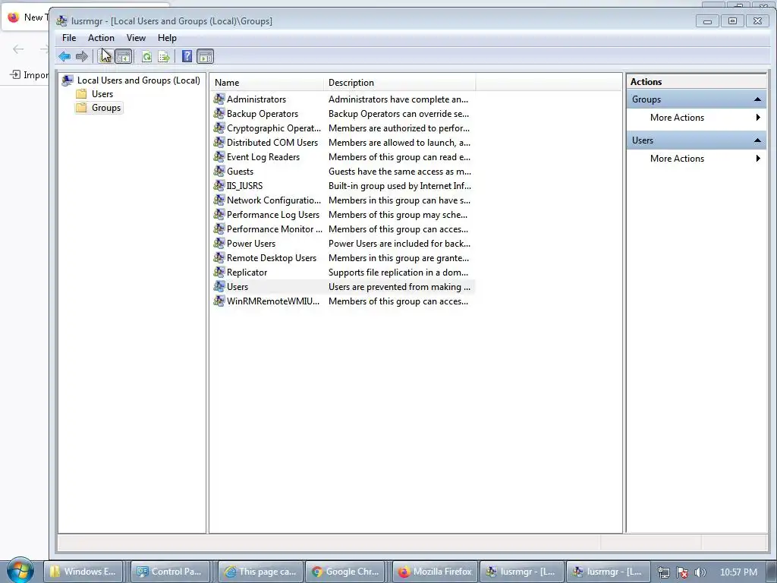Click description 'Users are prevented from making ...'
This screenshot has width=777, height=583.
pos(399,286)
